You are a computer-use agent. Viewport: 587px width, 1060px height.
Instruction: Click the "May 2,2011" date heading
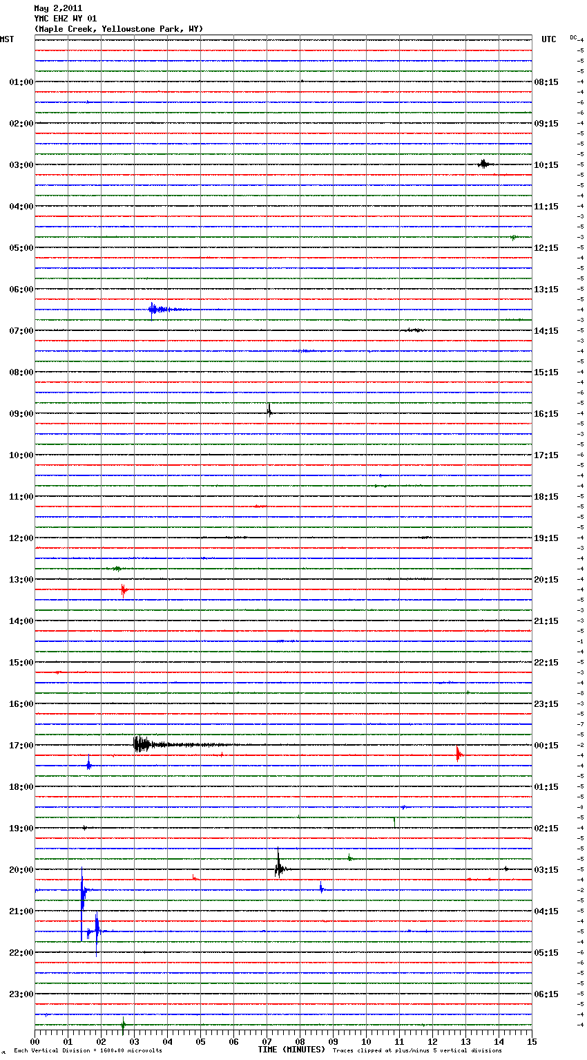[x=58, y=8]
